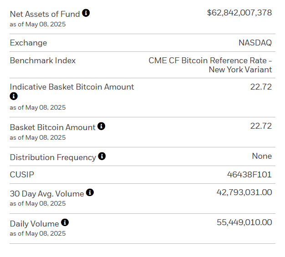Open the Daily Volume info icon
The height and width of the screenshot is (257, 285).
pyautogui.click(x=65, y=222)
